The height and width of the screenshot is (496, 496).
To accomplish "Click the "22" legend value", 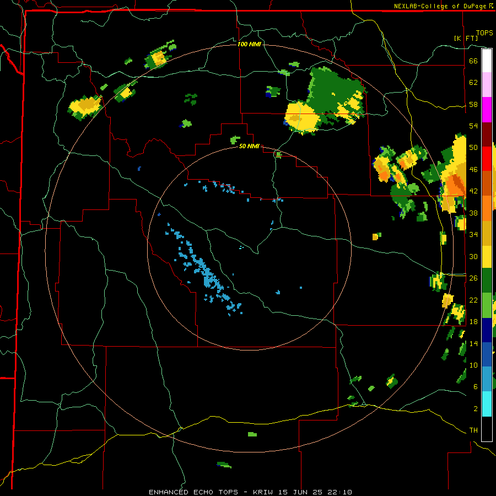I will tap(473, 300).
